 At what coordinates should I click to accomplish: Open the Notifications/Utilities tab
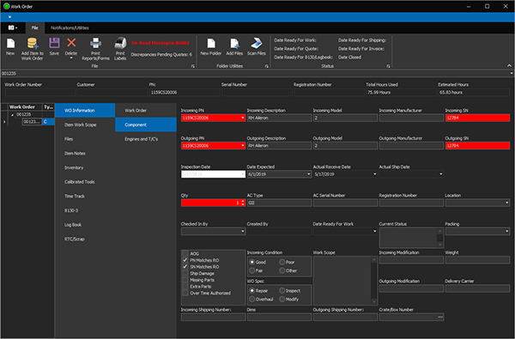(70, 28)
